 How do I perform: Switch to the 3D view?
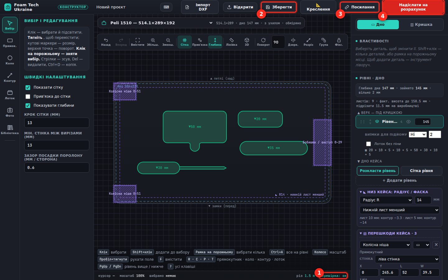[247, 42]
